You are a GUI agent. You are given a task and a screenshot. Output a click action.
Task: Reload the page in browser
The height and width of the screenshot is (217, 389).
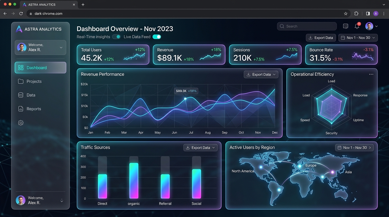[21, 14]
